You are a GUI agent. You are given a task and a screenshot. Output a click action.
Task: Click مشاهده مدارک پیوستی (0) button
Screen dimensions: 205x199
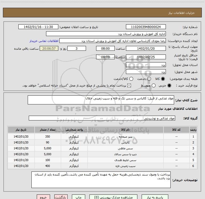click(x=113, y=197)
